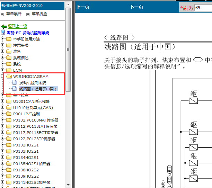Click the 返回上一级 link
The height and width of the screenshot is (188, 212).
(x=17, y=26)
